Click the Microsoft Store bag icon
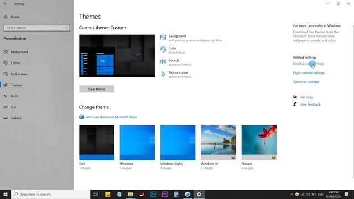 click(81, 117)
